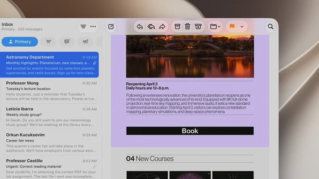Compose a new message
This screenshot has width=319, height=179.
[111, 27]
